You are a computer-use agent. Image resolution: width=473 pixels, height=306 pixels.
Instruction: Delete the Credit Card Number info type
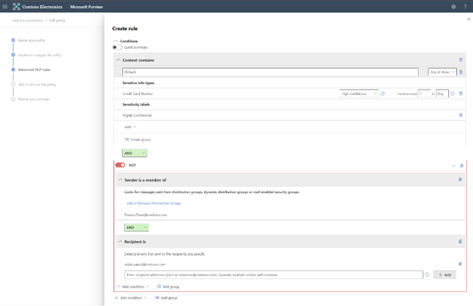[x=461, y=93]
